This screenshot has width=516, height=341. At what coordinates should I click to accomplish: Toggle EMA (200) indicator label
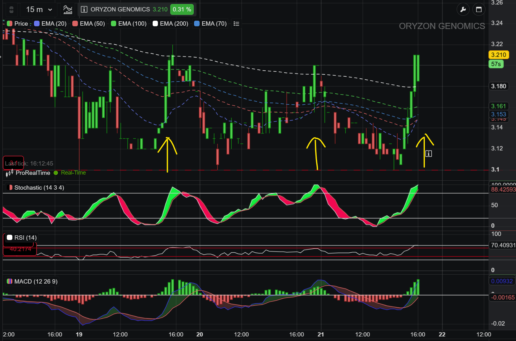tap(171, 24)
